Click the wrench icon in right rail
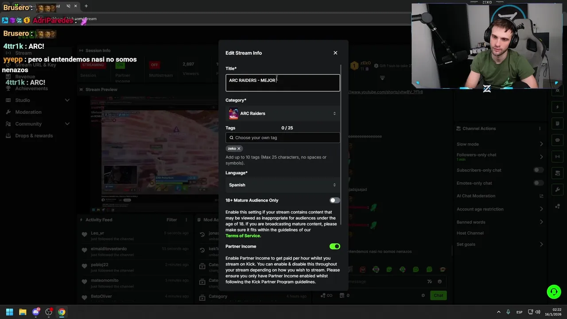The image size is (567, 319). [558, 190]
